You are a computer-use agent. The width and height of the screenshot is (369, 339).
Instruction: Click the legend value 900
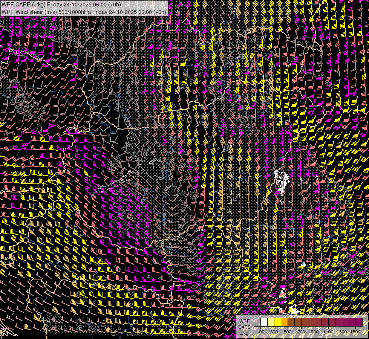[315, 332]
